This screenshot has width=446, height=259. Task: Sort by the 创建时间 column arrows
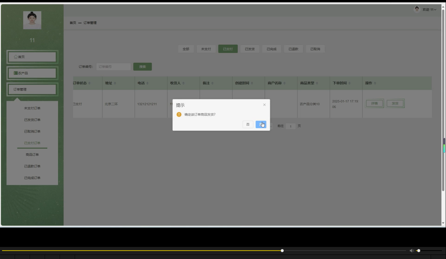[252, 83]
